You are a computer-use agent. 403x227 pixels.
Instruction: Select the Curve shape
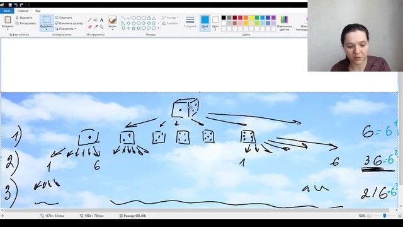coord(128,18)
